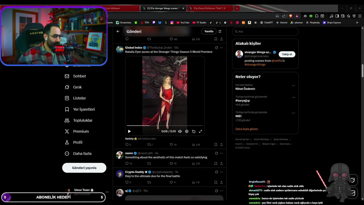The width and height of the screenshot is (364, 205).
Task: Open Sohbet in the sidebar
Action: pos(75,76)
